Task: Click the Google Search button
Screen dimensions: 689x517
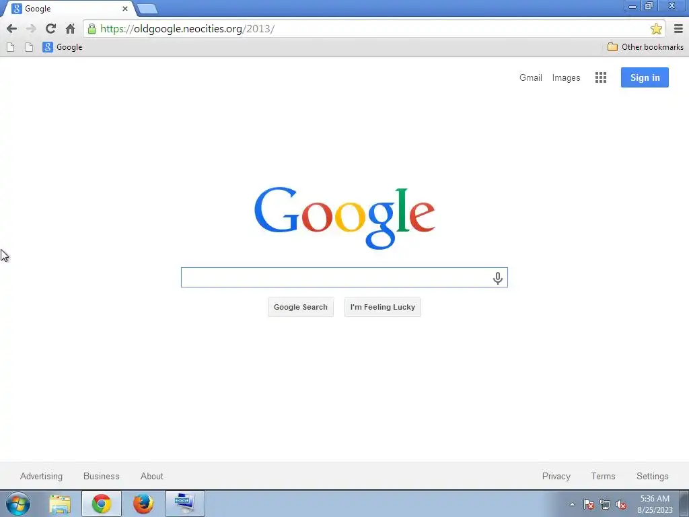Action: pyautogui.click(x=301, y=307)
